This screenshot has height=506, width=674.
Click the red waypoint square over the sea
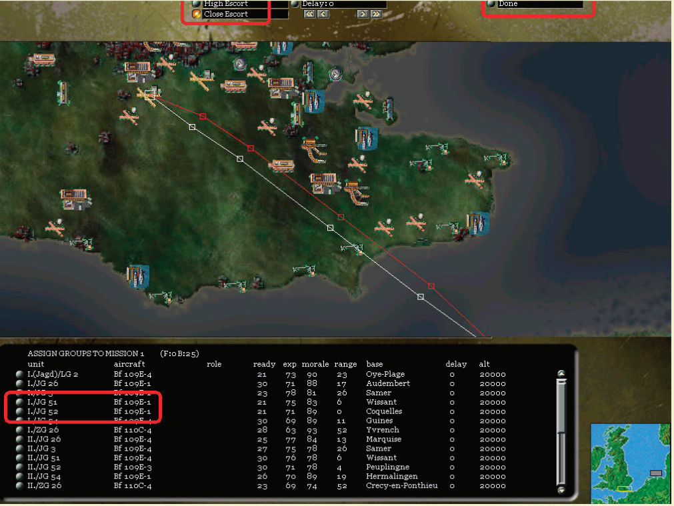tap(431, 286)
